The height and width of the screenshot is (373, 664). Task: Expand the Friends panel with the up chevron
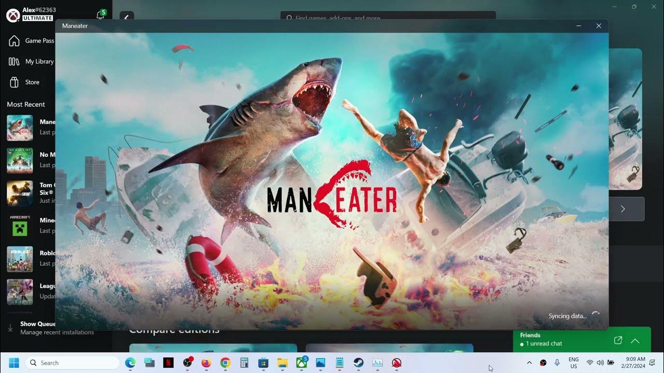(635, 340)
